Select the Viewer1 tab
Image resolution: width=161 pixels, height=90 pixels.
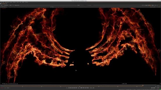point(4,3)
